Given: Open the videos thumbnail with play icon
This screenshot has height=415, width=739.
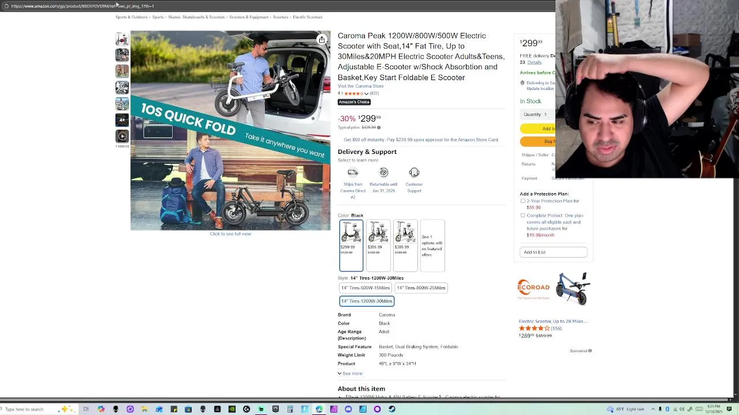Looking at the screenshot, I should click(x=122, y=136).
